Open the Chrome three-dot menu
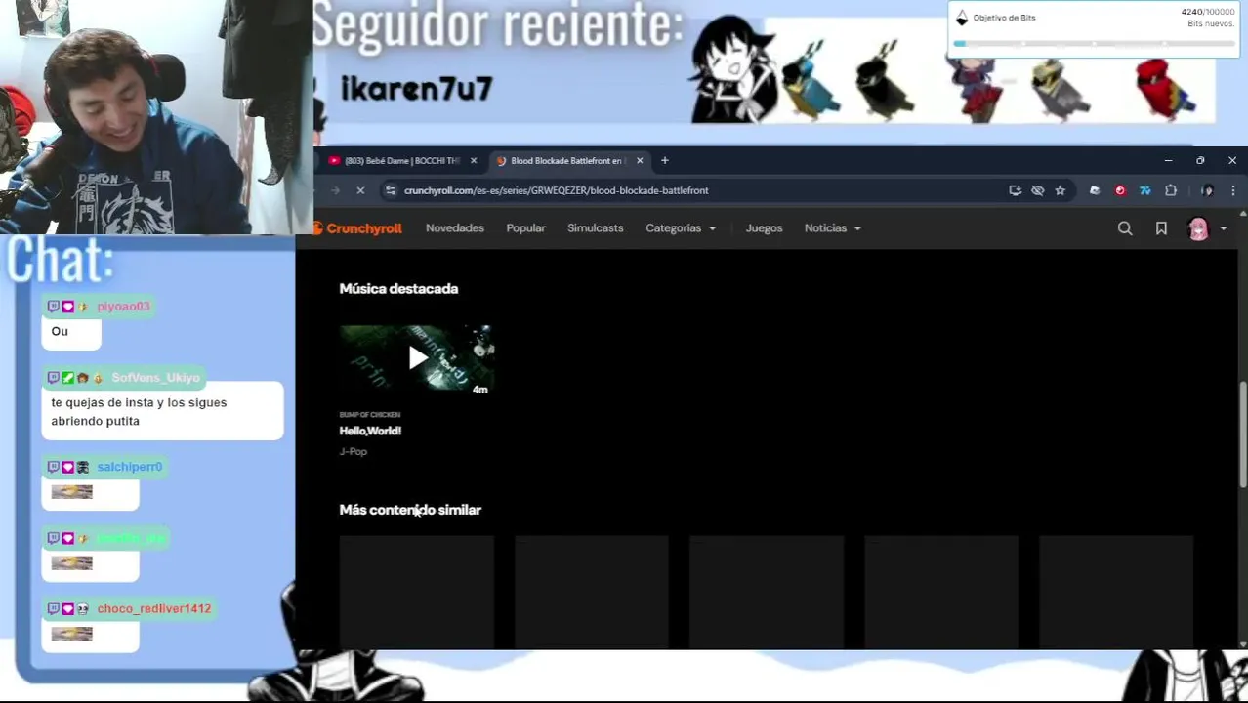Image resolution: width=1248 pixels, height=703 pixels. click(1233, 190)
